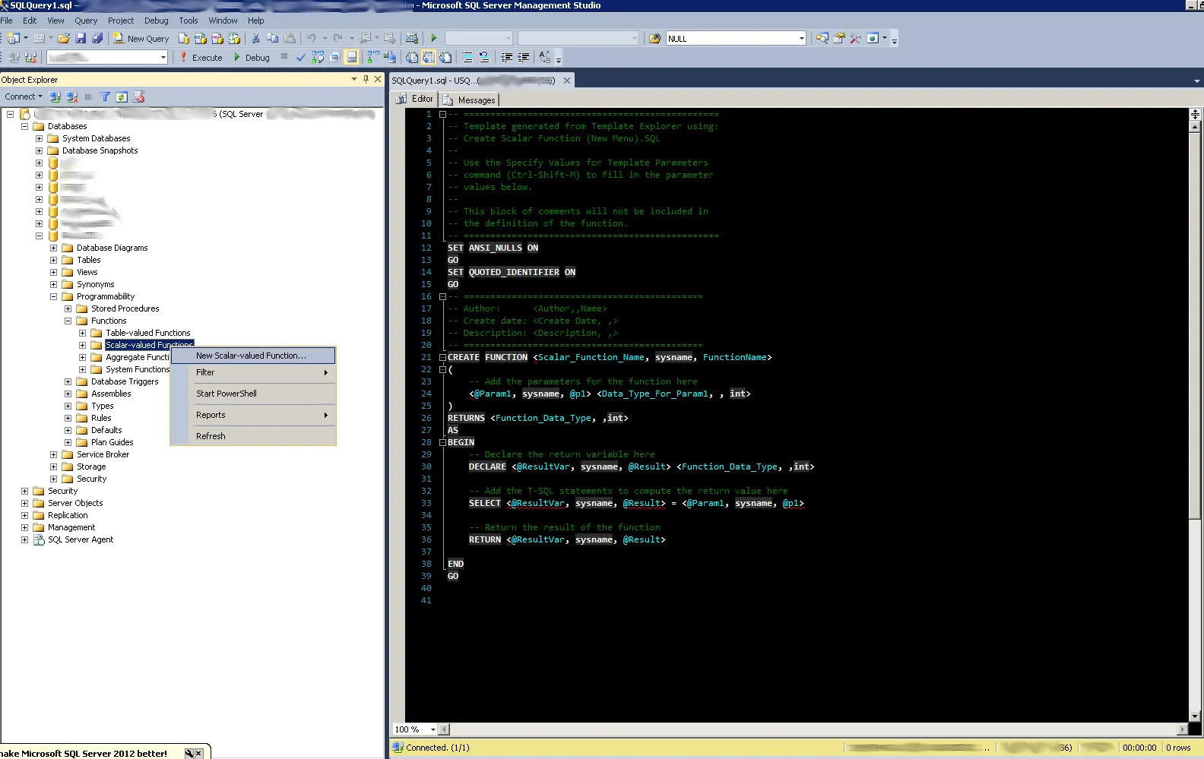Click the Cut scissors icon
1204x759 pixels.
[x=255, y=38]
